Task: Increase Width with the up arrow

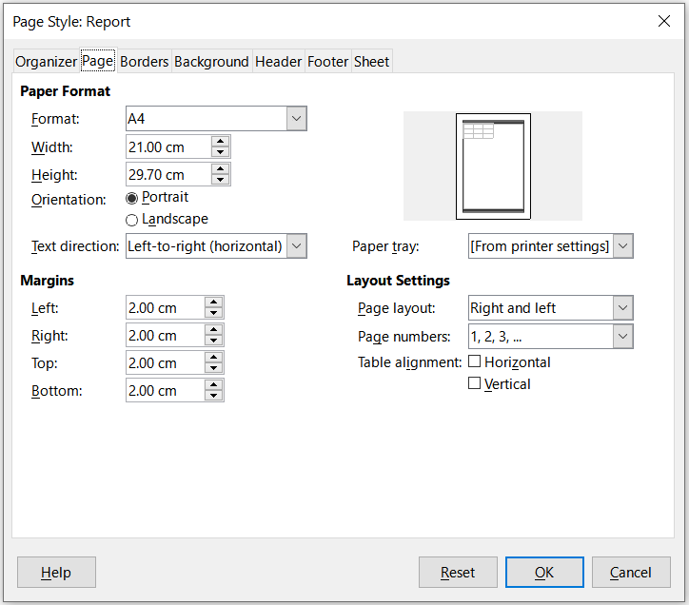Action: coord(220,142)
